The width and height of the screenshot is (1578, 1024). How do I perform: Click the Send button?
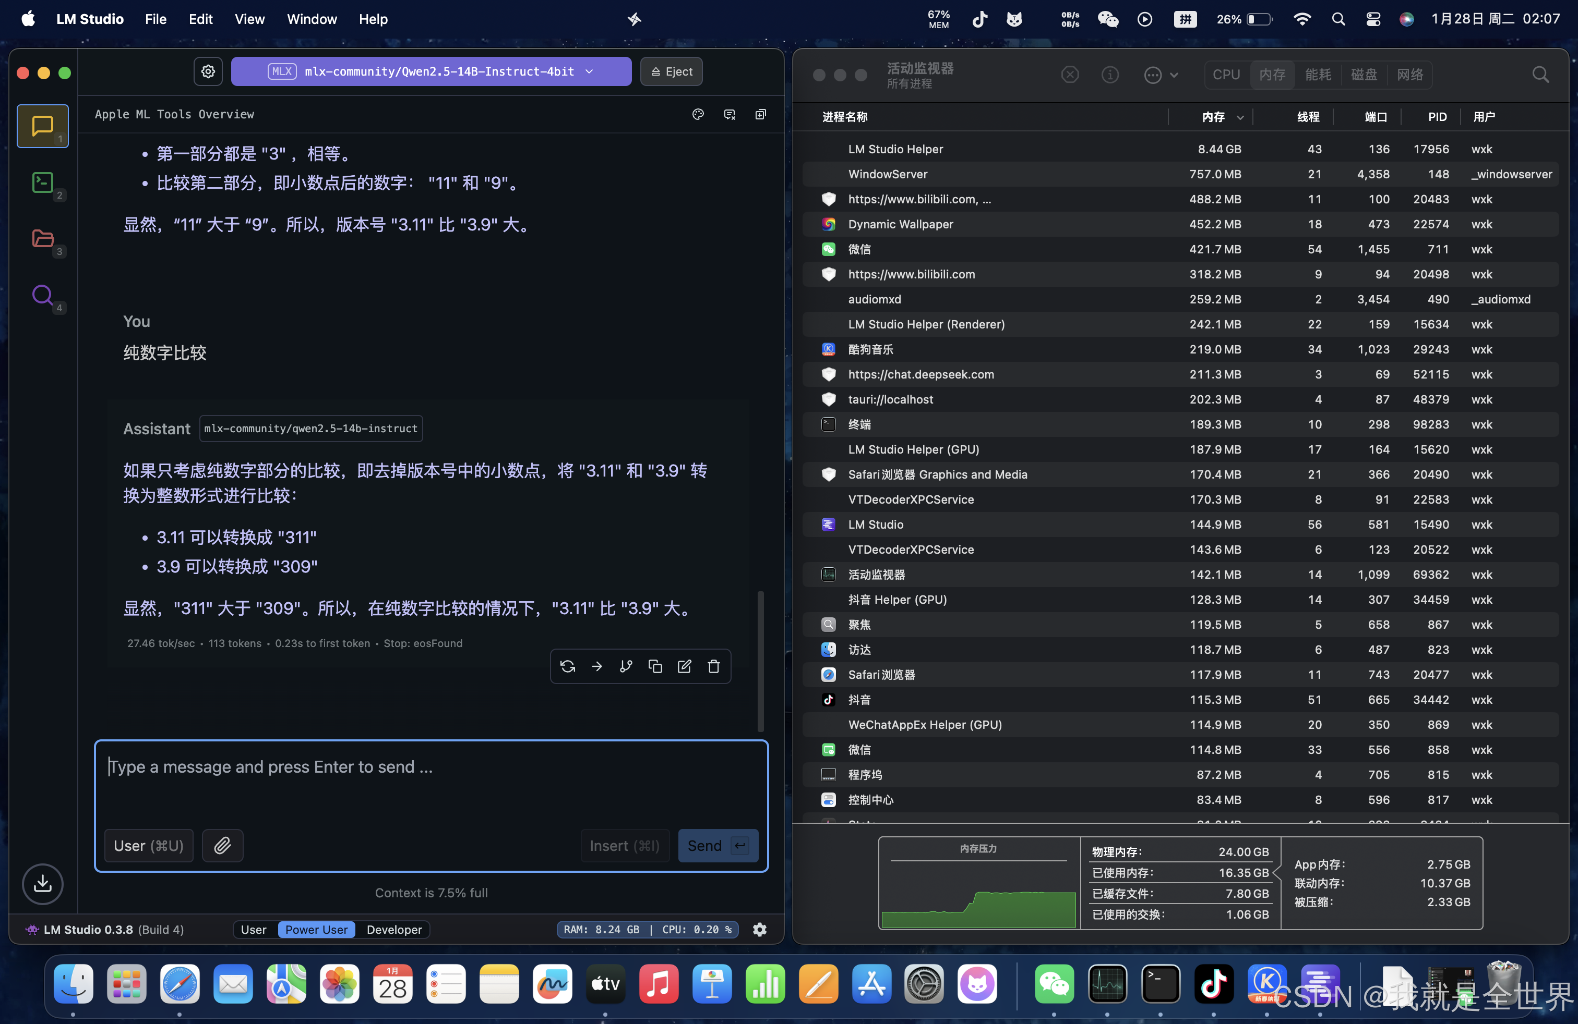tap(718, 845)
